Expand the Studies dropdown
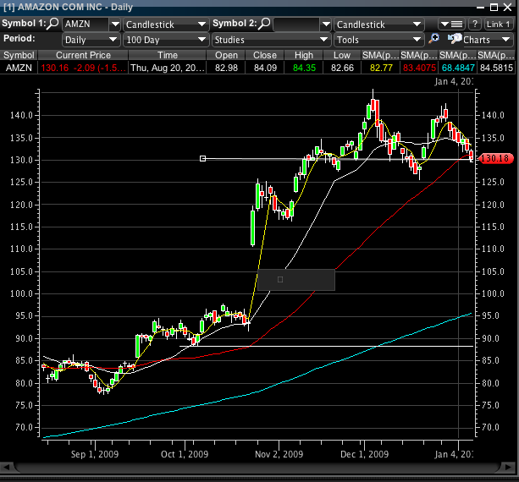This screenshot has height=482, width=519. click(271, 40)
